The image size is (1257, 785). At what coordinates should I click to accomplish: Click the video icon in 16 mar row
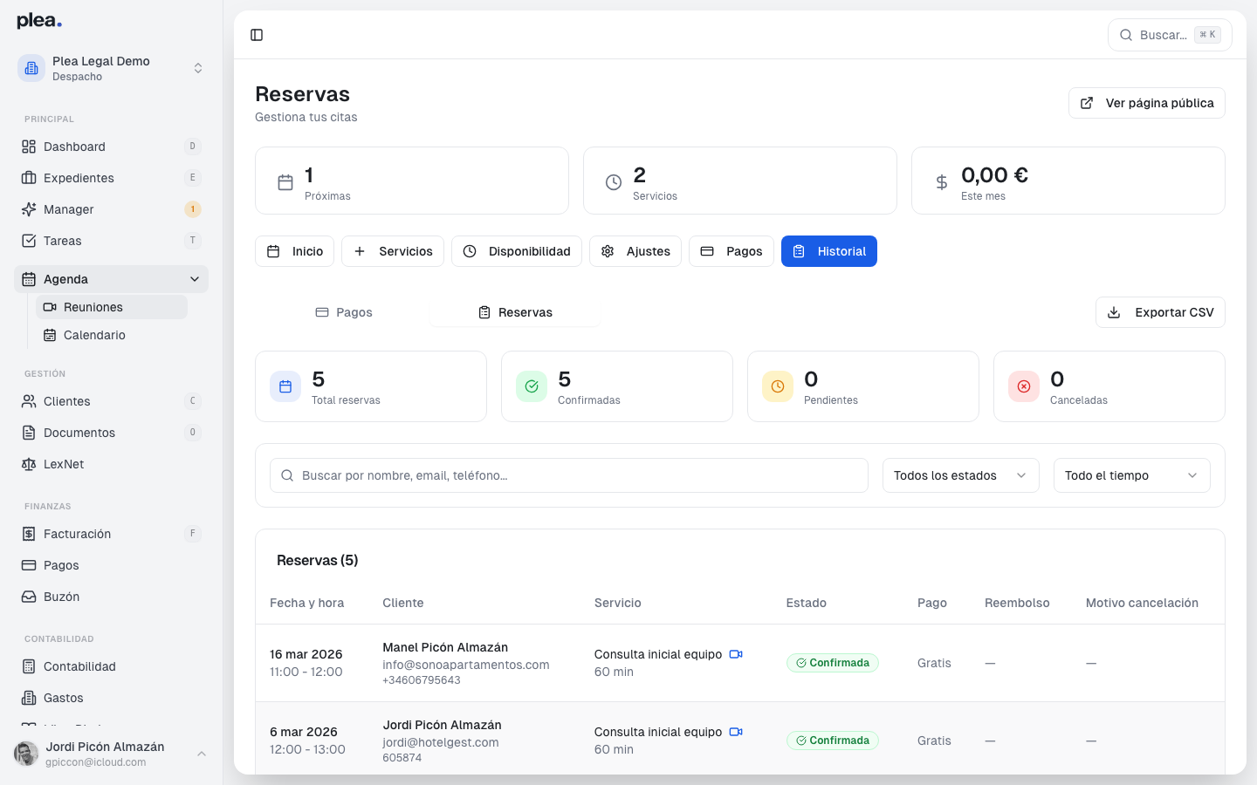[x=736, y=654]
